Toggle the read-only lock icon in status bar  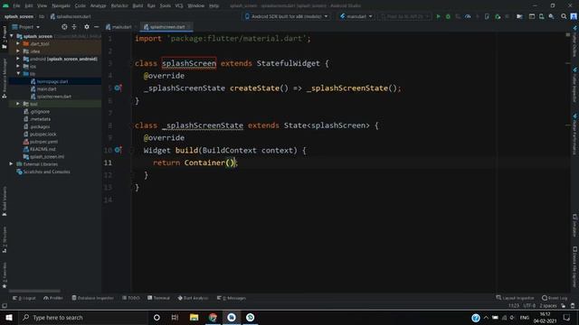pyautogui.click(x=563, y=306)
